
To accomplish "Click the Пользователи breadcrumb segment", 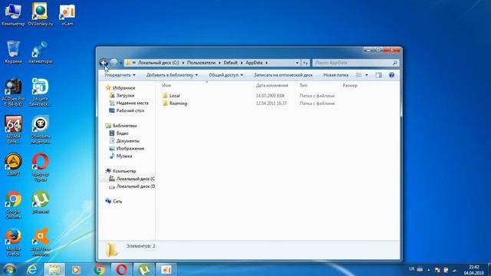I will coord(201,63).
